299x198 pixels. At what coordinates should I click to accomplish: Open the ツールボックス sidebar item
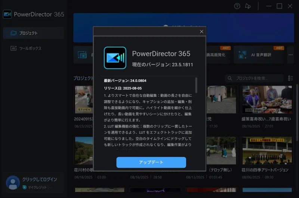pyautogui.click(x=33, y=48)
